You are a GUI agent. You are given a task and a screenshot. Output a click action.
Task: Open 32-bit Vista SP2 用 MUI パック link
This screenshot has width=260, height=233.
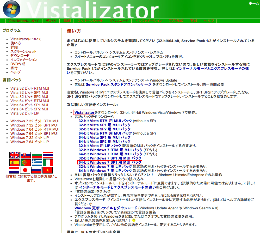coord(105,129)
